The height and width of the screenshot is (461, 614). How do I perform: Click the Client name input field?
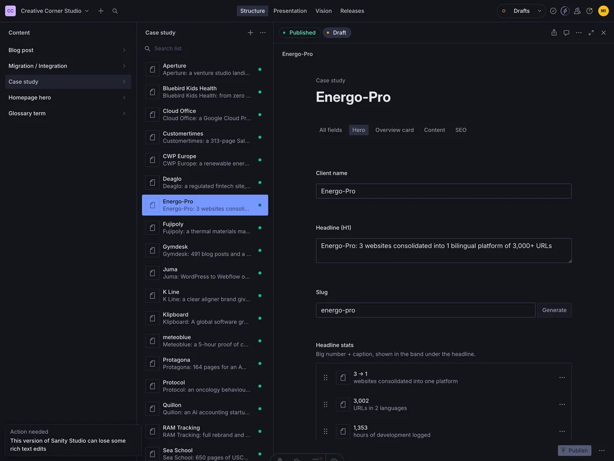click(x=444, y=191)
